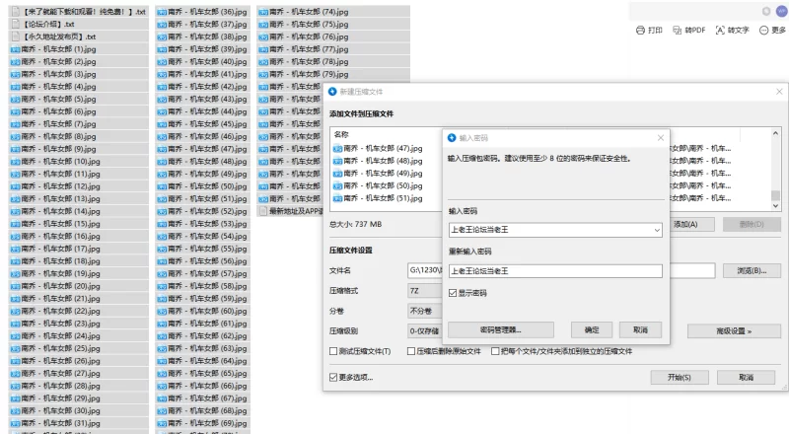Open the 压缩级别 0-仅存储 dropdown

pos(424,330)
